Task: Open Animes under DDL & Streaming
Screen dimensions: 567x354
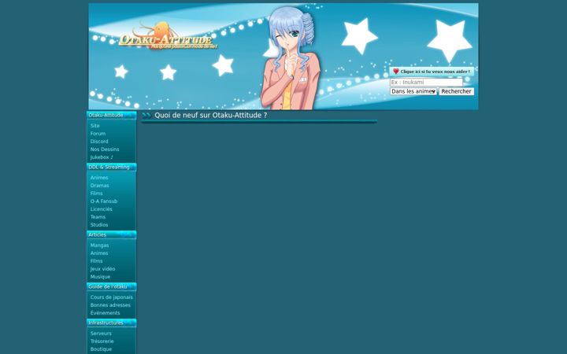Action: pos(99,178)
